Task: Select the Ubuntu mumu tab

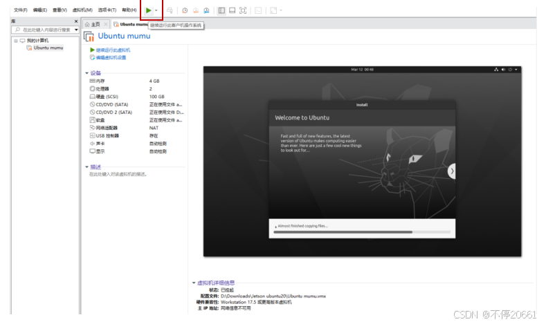Action: click(x=131, y=24)
